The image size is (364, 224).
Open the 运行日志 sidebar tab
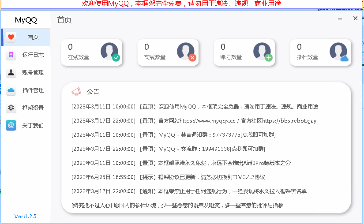[26, 55]
